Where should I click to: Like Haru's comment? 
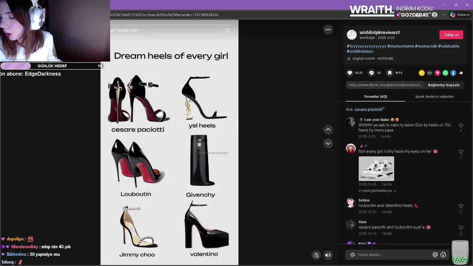point(461,228)
